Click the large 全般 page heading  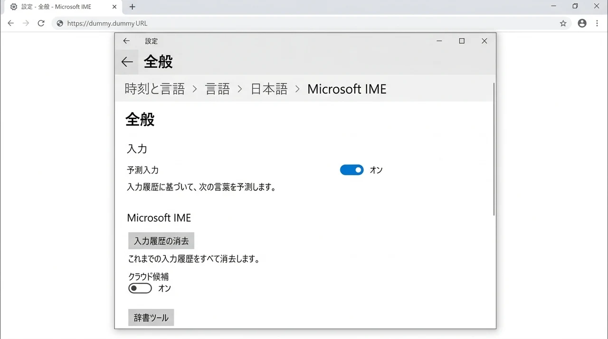pos(140,119)
